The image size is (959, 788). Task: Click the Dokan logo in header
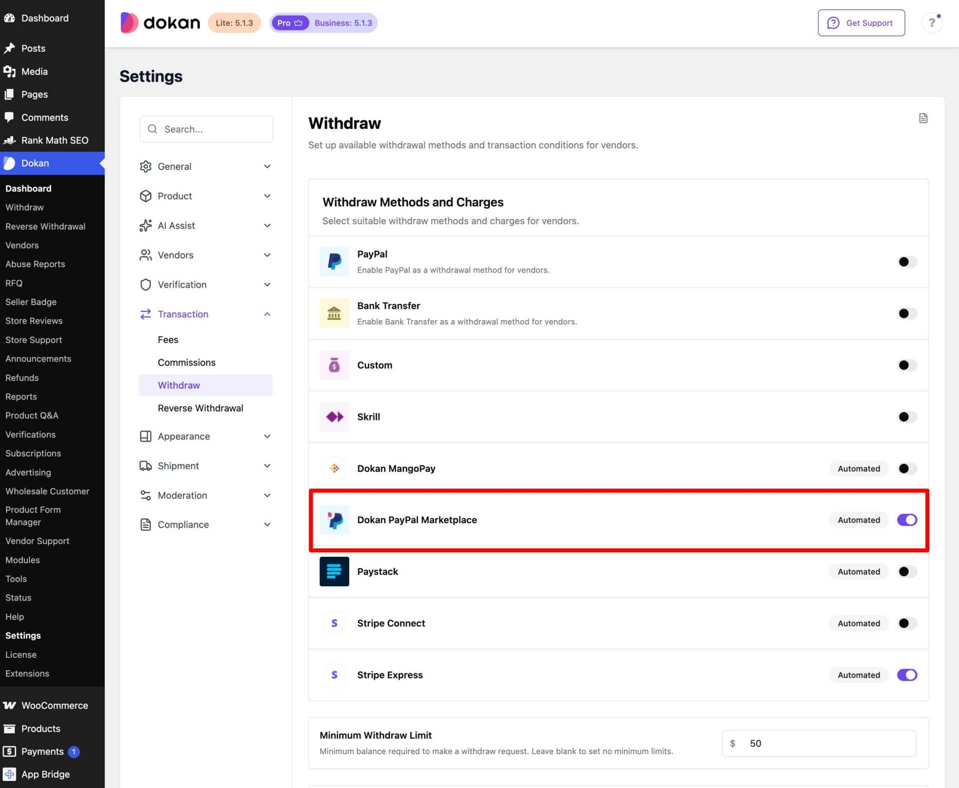pos(160,23)
